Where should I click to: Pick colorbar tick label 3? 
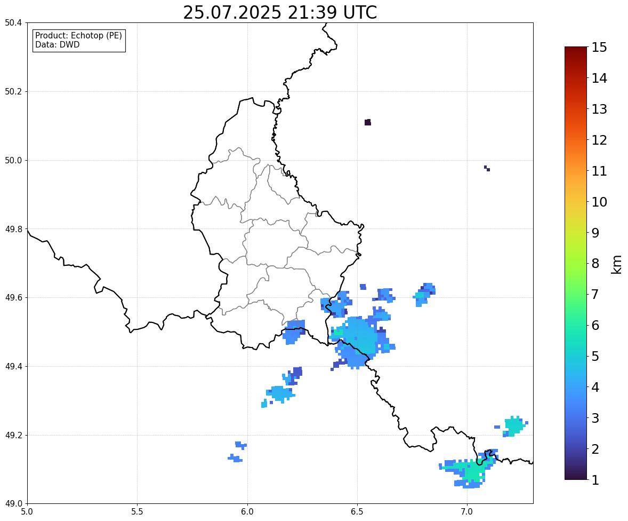pyautogui.click(x=595, y=418)
